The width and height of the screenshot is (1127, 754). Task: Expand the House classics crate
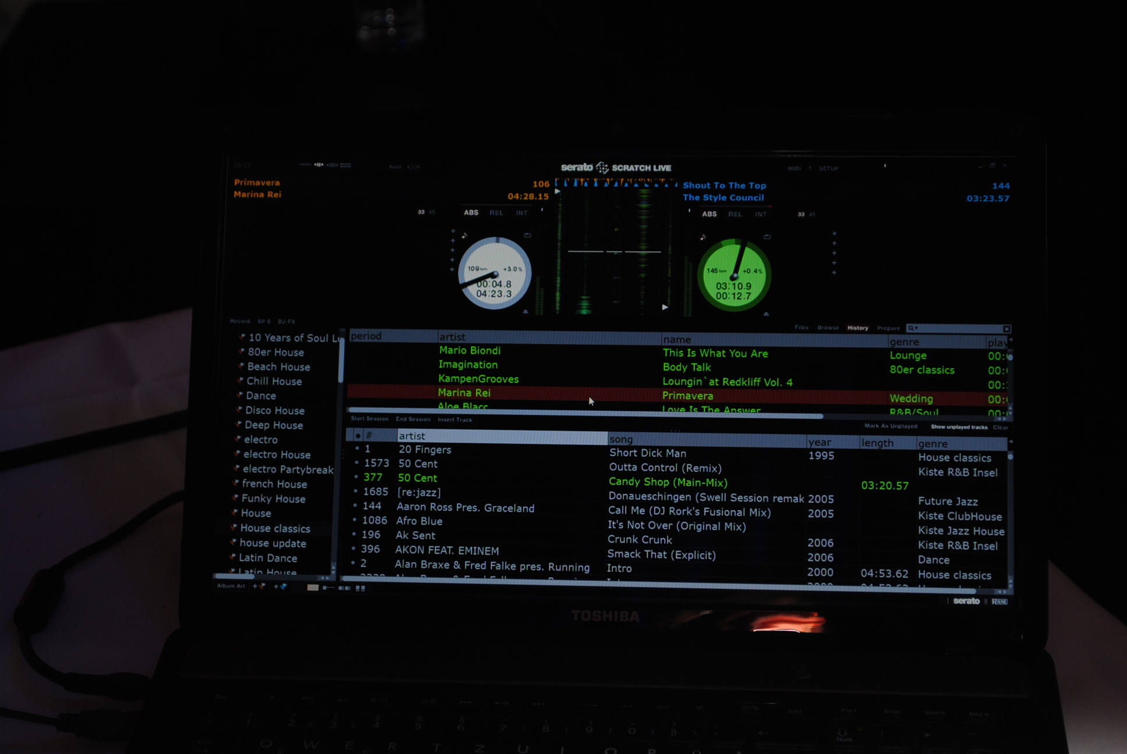(x=233, y=527)
